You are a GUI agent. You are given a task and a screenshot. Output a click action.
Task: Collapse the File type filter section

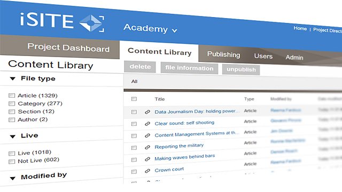click(13, 78)
